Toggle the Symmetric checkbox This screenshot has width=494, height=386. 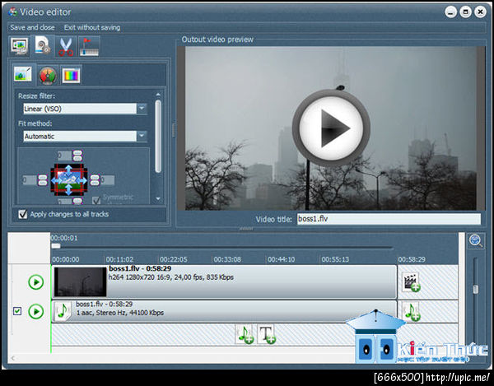pyautogui.click(x=96, y=200)
